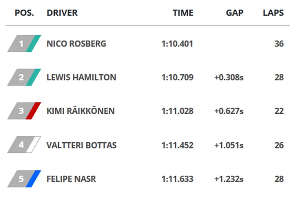Select Kimi Räikkönen's name
The width and height of the screenshot is (296, 197).
tap(81, 111)
